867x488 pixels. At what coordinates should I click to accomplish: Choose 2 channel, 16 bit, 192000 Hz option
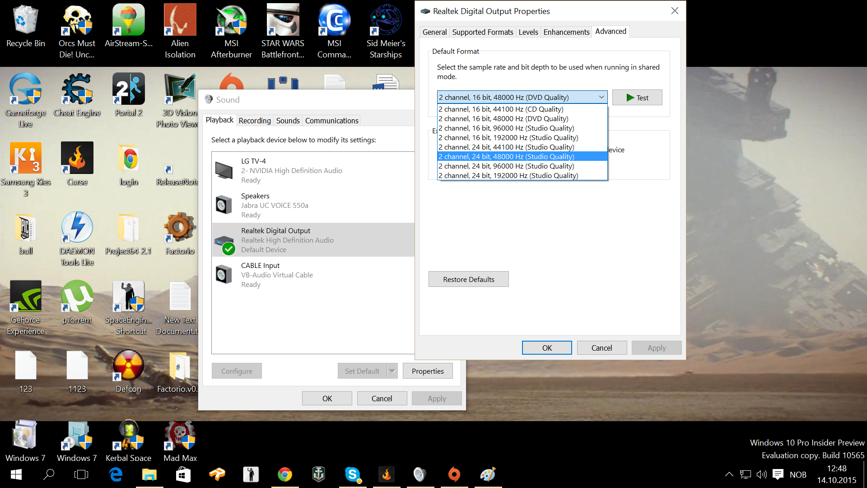tap(522, 137)
